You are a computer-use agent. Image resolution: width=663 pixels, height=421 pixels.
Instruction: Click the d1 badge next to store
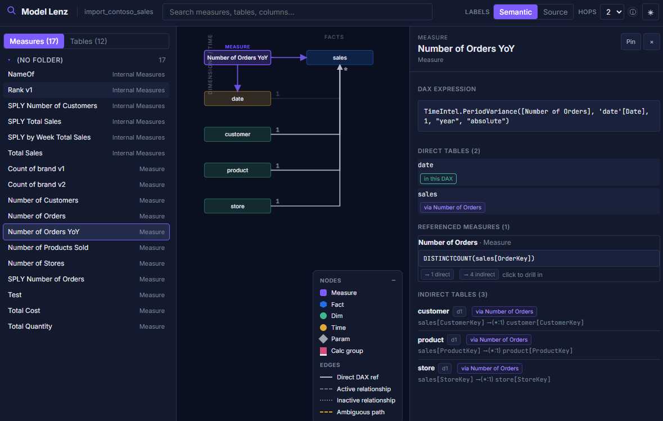coord(445,368)
